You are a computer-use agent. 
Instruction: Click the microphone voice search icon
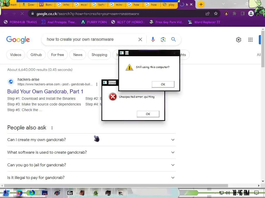click(x=153, y=39)
